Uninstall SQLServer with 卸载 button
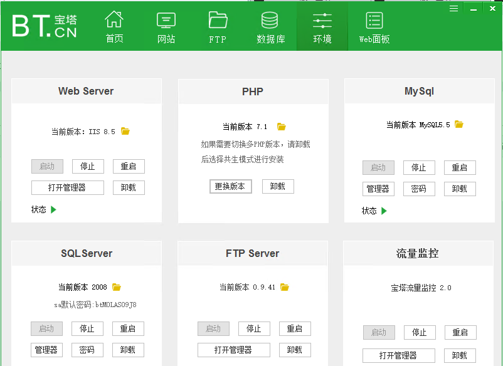 128,350
